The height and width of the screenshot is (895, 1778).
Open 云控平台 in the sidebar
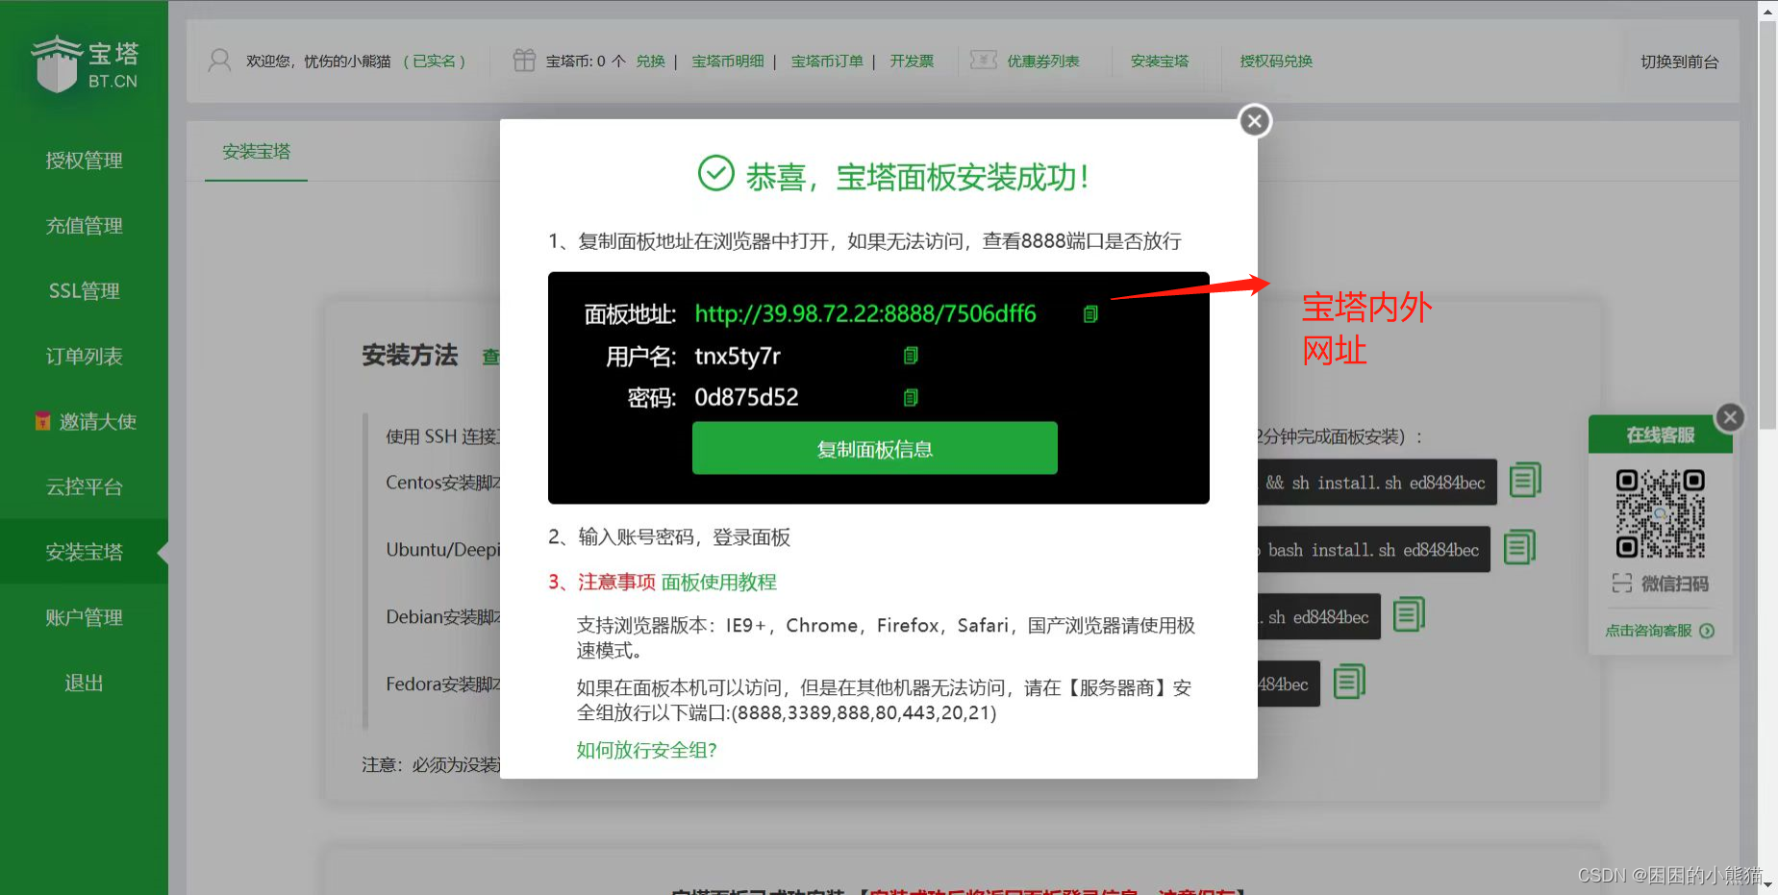(x=84, y=487)
